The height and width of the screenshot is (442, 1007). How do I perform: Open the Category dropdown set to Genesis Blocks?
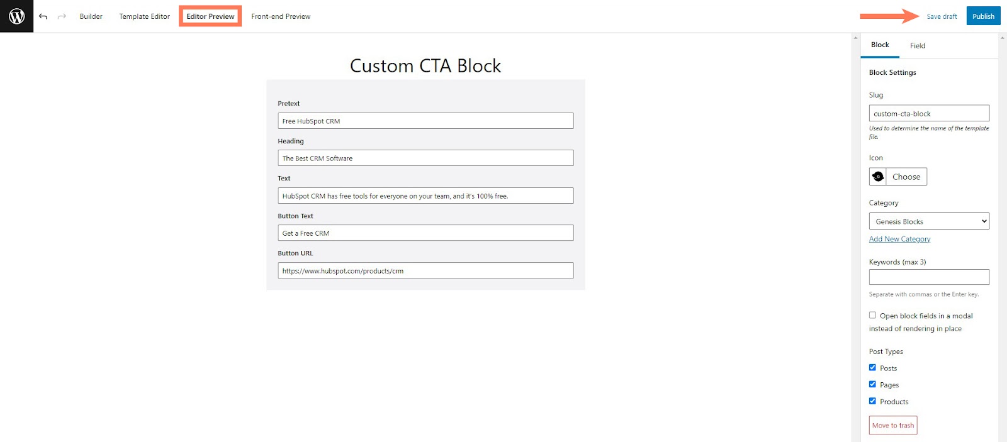[x=929, y=221]
